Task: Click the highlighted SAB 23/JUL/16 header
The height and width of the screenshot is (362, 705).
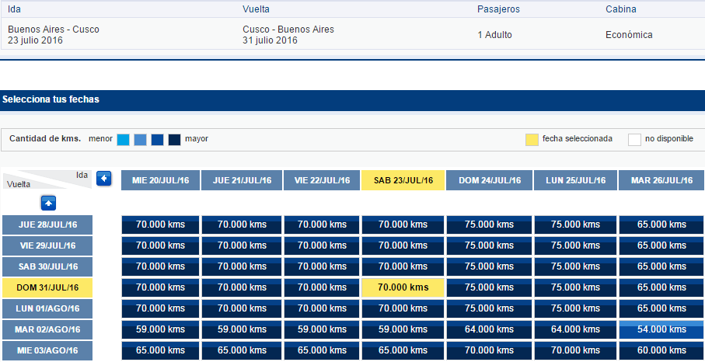Action: click(x=403, y=180)
